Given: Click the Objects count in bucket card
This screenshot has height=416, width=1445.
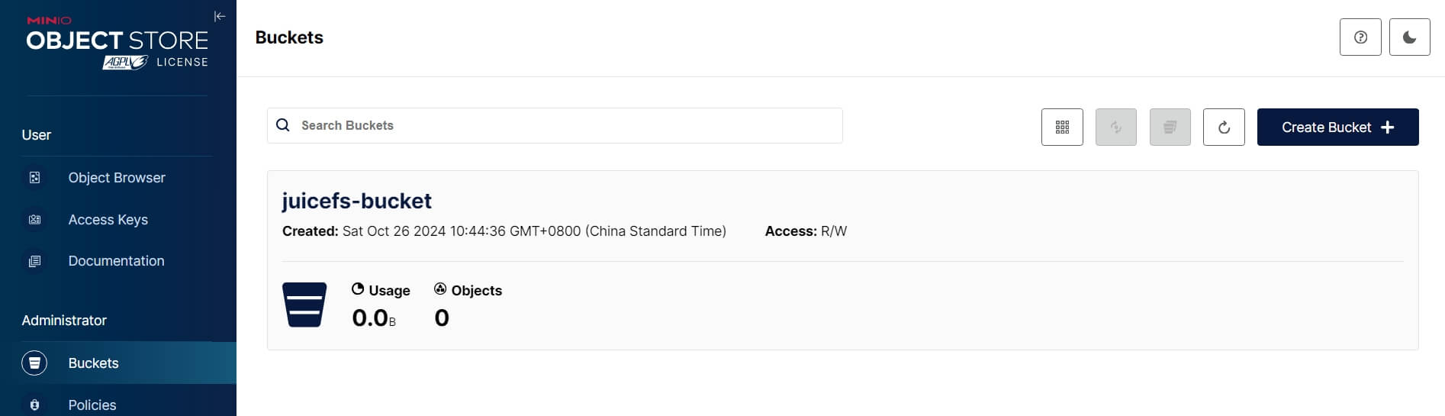Looking at the screenshot, I should (442, 318).
